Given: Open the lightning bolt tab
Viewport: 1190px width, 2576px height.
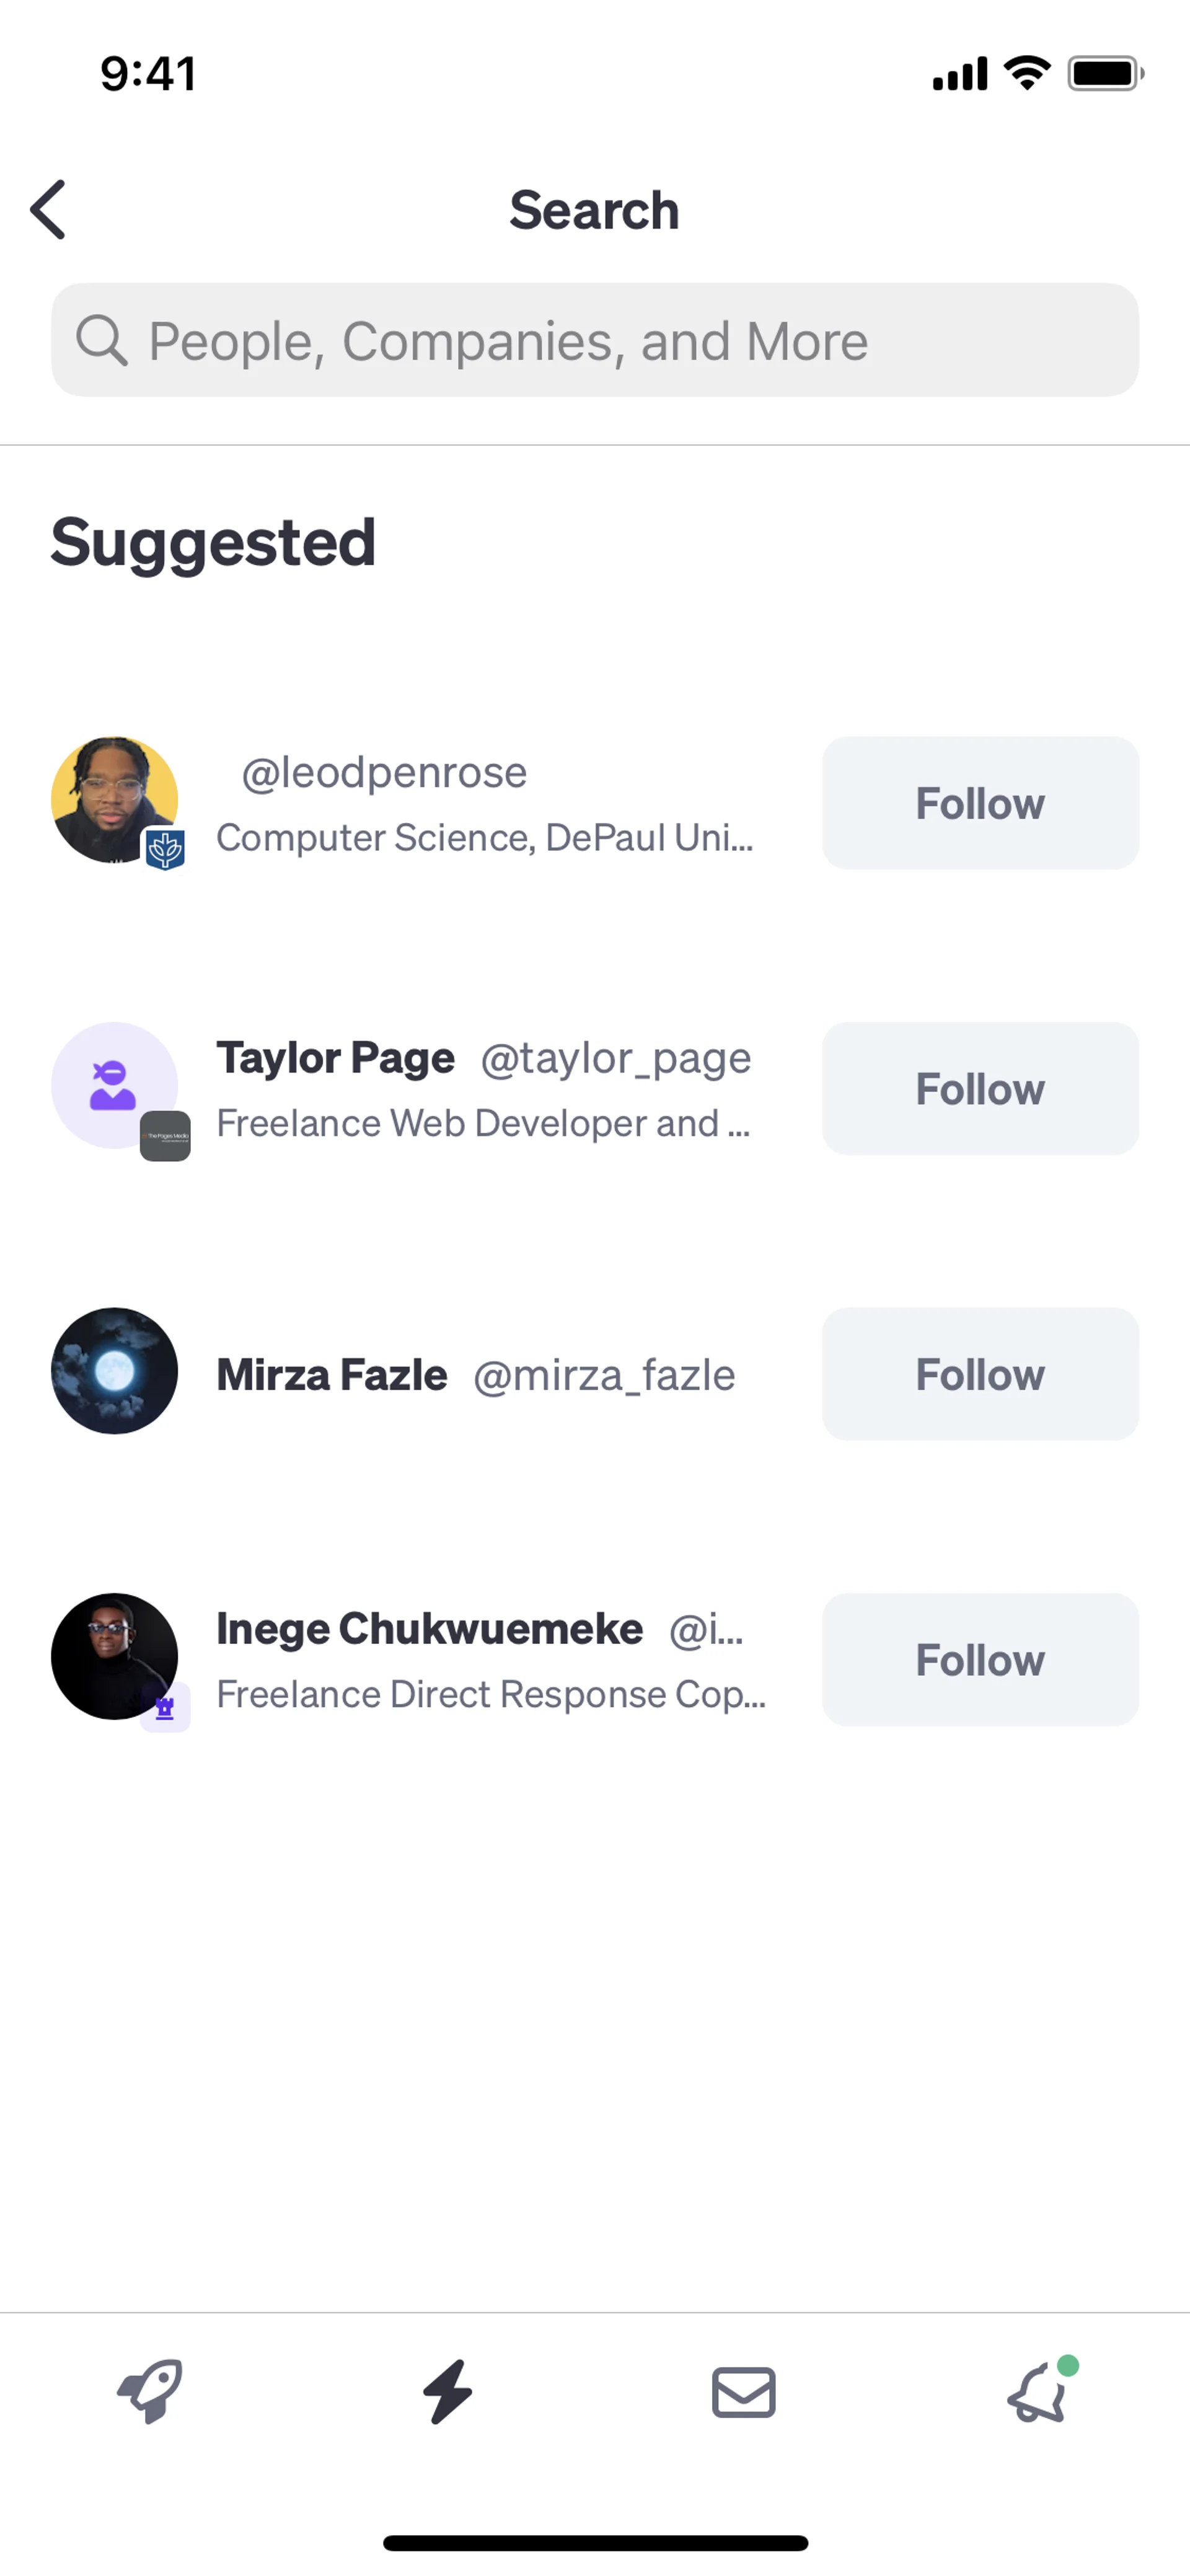Looking at the screenshot, I should (447, 2392).
